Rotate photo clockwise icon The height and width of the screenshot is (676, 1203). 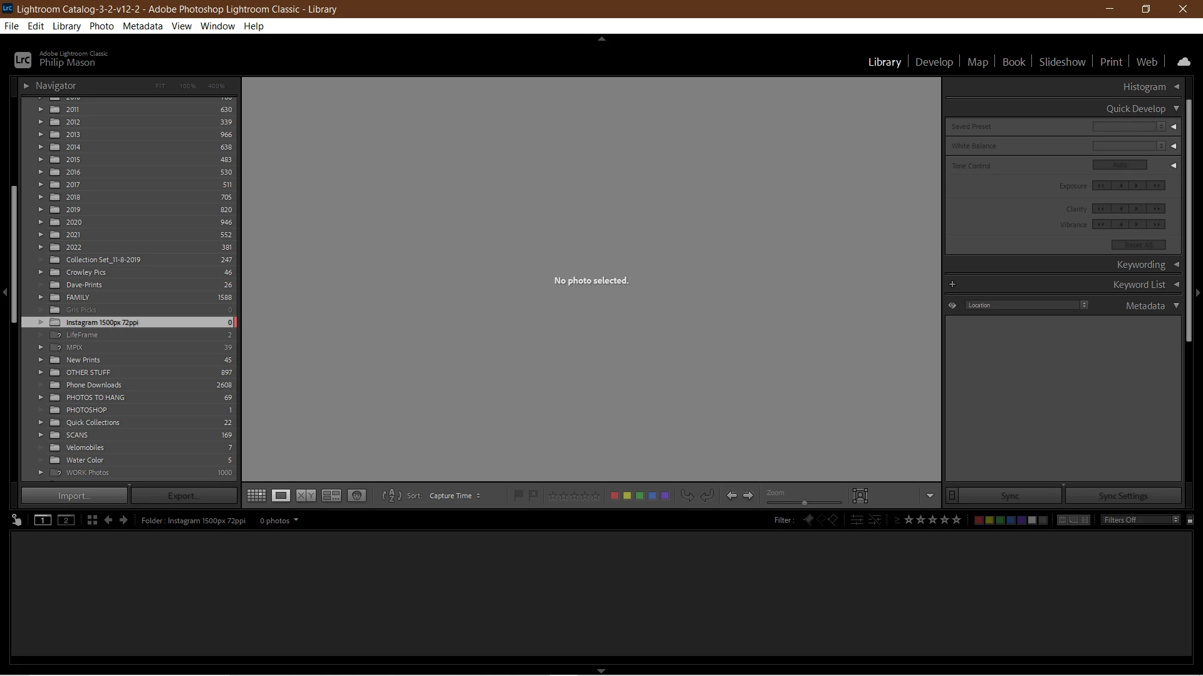point(707,496)
